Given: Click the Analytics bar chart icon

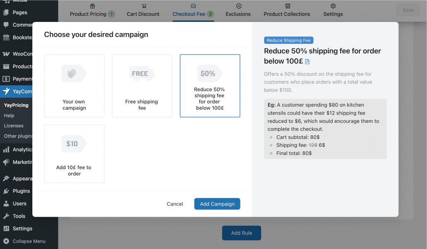Looking at the screenshot, I should point(6,149).
